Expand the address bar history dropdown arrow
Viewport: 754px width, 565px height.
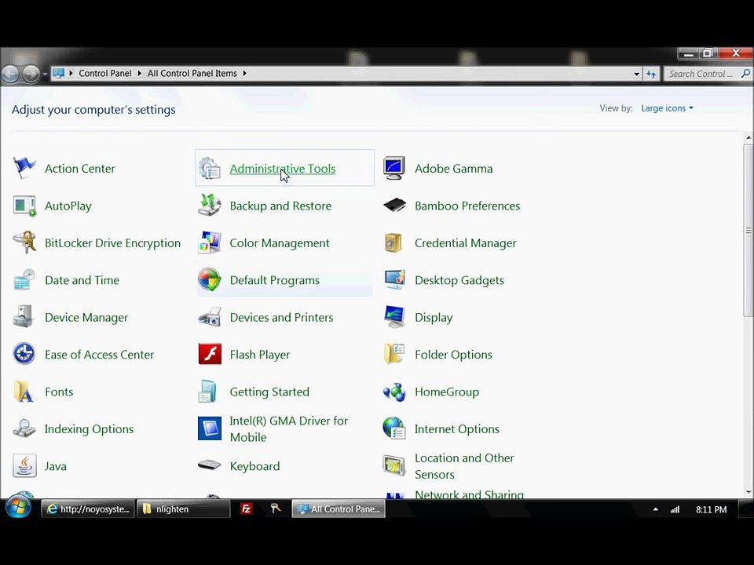[x=637, y=74]
